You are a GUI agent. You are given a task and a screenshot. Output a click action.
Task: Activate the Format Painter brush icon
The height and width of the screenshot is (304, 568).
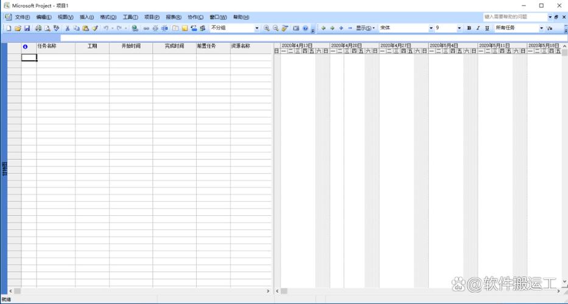pyautogui.click(x=95, y=28)
